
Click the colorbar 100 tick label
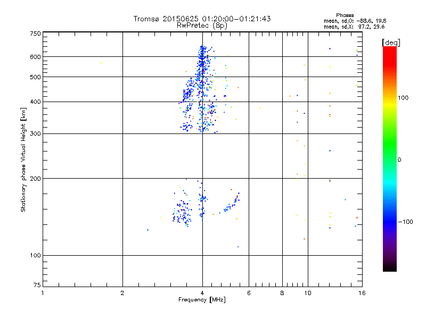pos(403,98)
